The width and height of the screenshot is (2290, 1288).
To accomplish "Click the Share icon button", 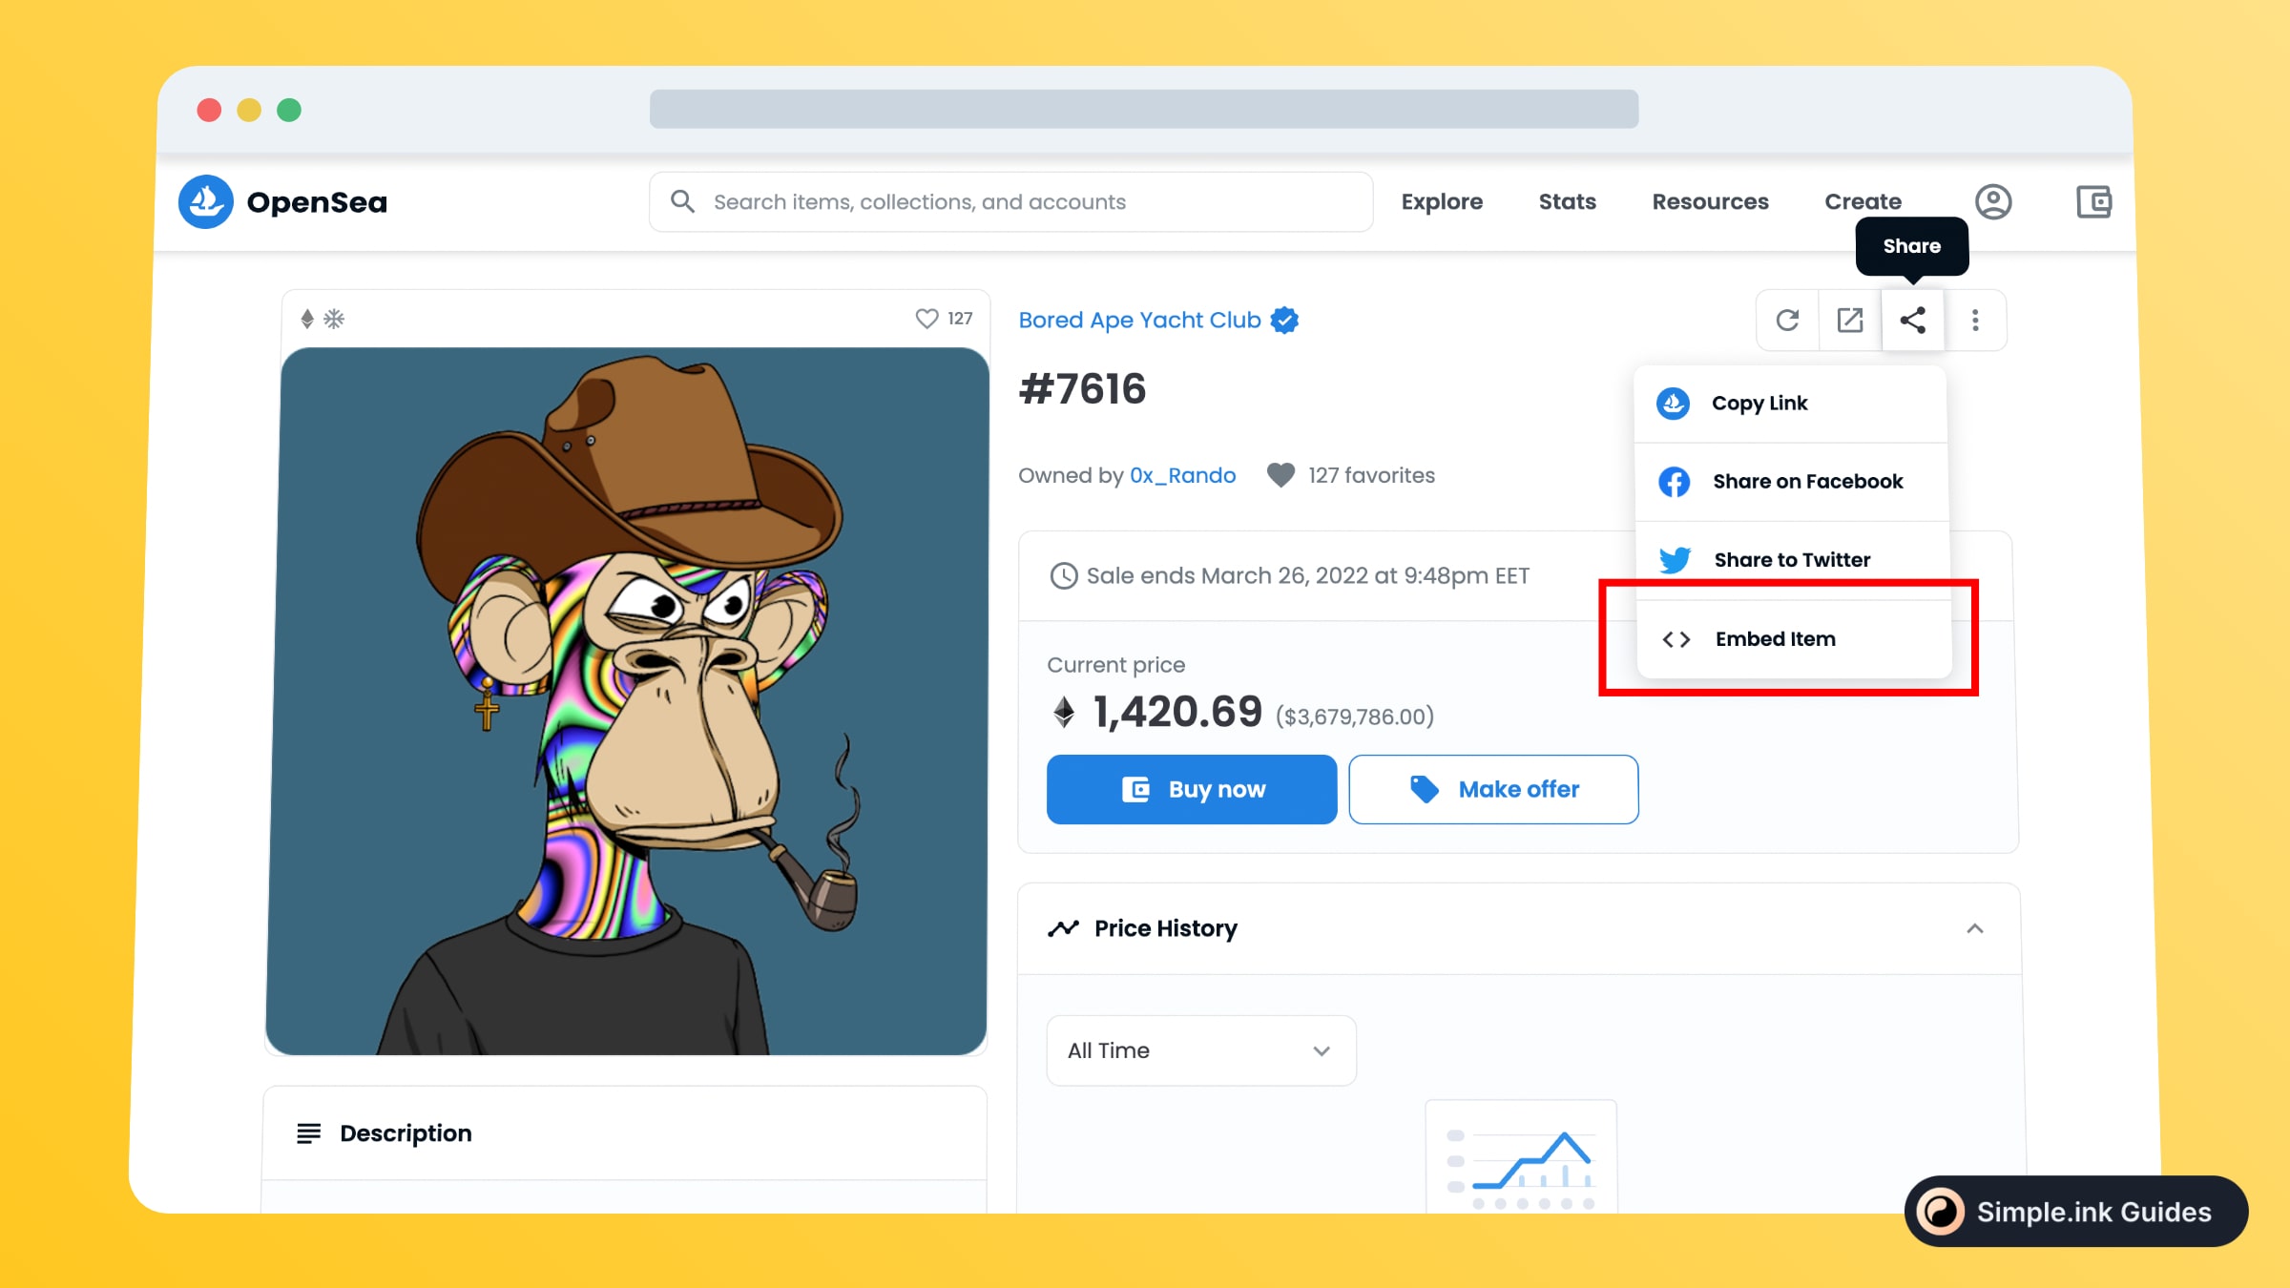I will click(1912, 320).
